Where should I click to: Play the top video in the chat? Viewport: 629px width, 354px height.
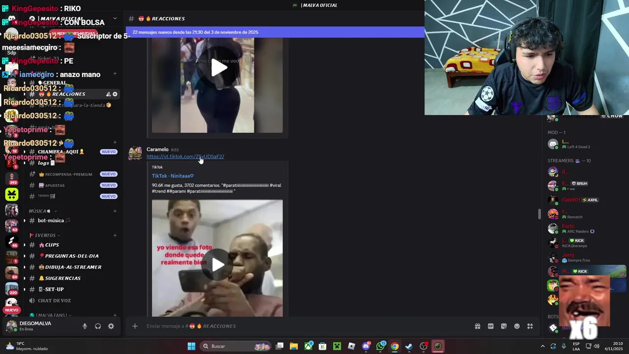(x=217, y=67)
